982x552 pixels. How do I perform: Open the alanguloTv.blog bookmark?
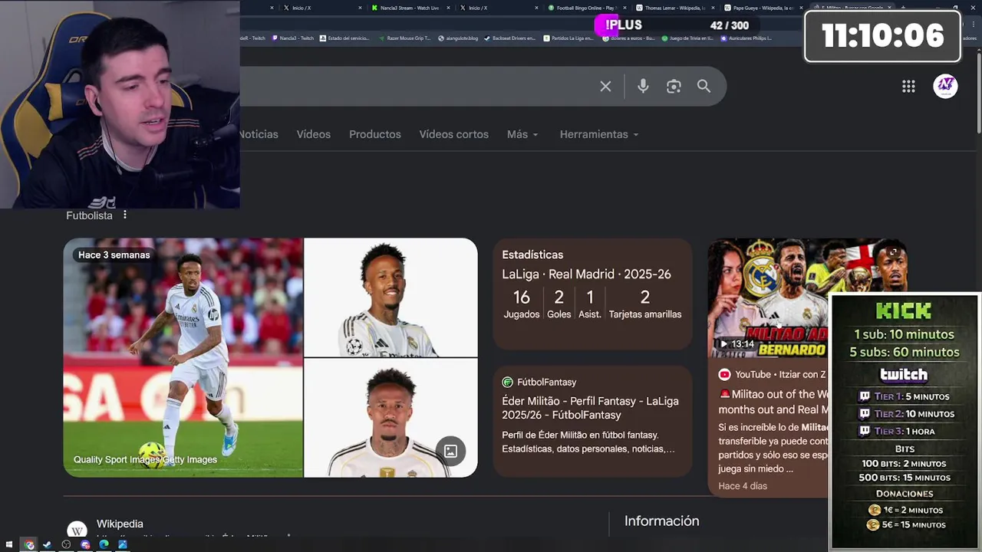coord(458,38)
